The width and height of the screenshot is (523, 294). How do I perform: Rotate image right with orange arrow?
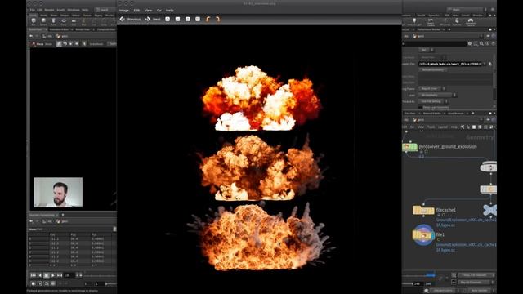218,20
